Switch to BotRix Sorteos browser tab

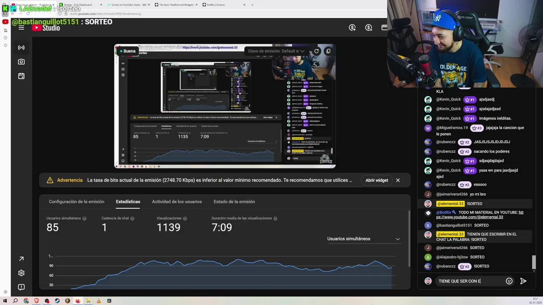224,5
